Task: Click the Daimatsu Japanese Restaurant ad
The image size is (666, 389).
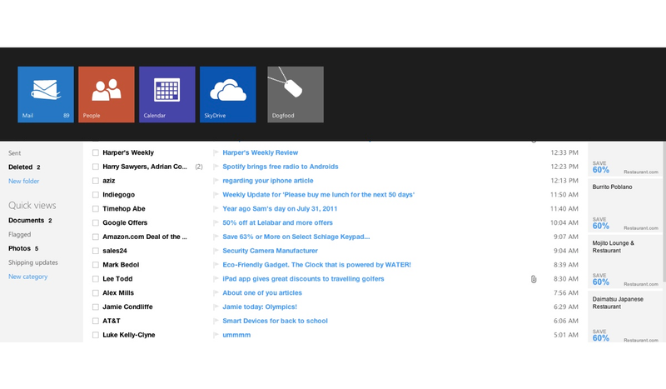Action: coord(625,317)
